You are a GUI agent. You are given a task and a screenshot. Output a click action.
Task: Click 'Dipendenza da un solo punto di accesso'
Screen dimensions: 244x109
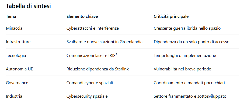pos(191,42)
